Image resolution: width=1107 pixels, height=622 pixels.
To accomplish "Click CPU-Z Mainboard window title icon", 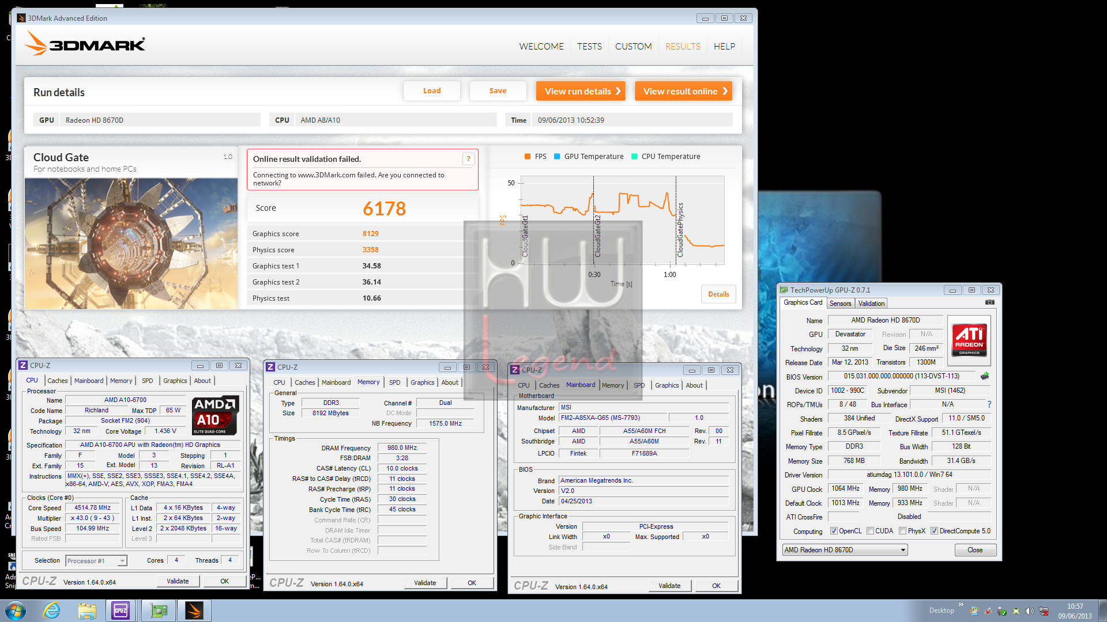I will 515,370.
